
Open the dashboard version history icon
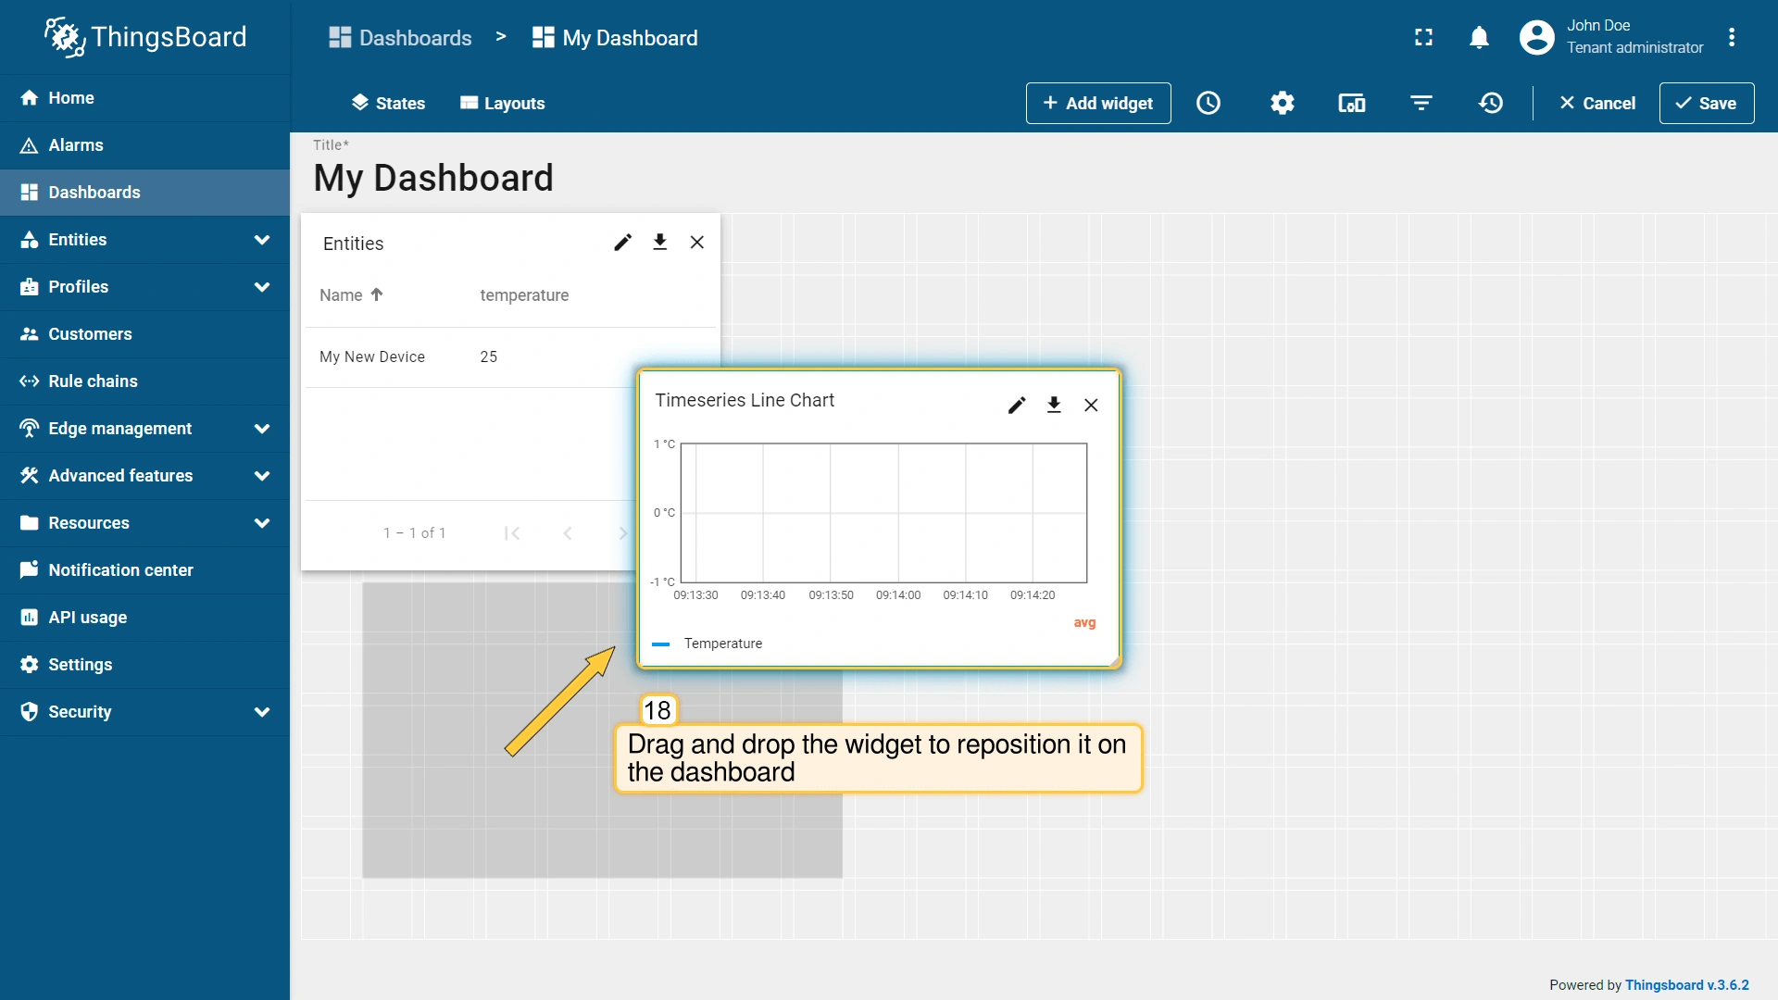pyautogui.click(x=1491, y=103)
